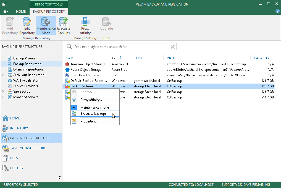Sort by the Capacity column header
Screen dimensions: 281x188
[261, 58]
